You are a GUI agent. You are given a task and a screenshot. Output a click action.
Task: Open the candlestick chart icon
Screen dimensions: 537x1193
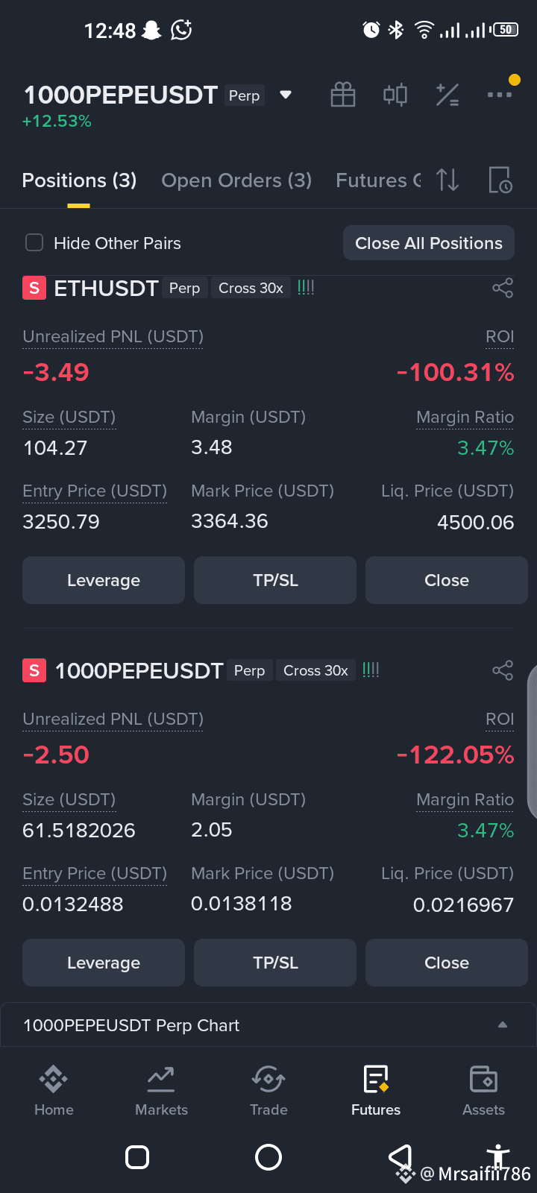[395, 95]
